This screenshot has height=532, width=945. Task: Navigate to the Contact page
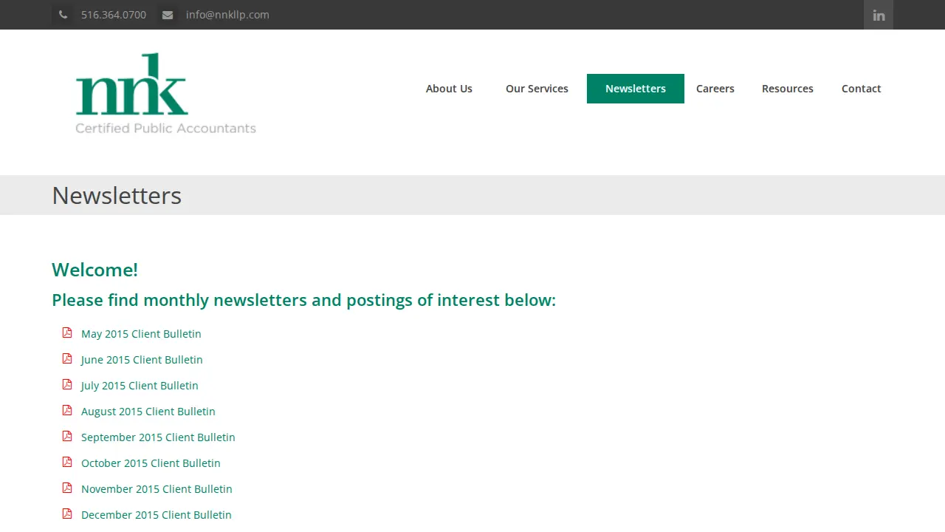[x=862, y=89]
